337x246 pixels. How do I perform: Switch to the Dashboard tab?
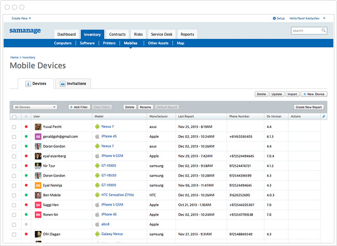(x=66, y=34)
